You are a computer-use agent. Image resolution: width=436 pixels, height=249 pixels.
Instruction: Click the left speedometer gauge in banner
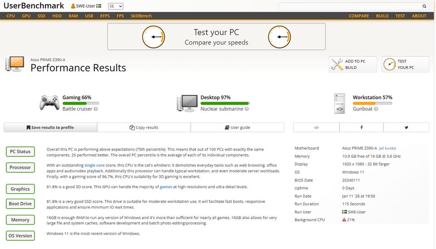[x=154, y=37]
